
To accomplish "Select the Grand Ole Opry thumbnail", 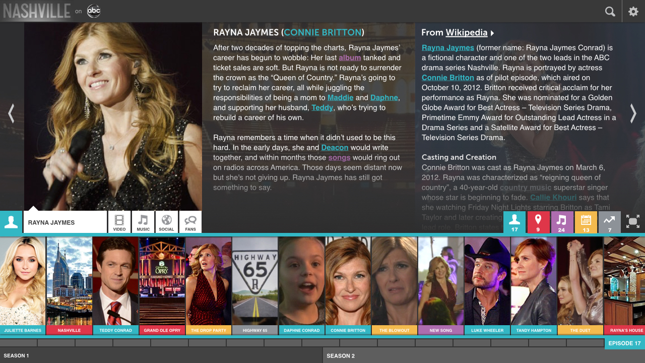I will [x=162, y=286].
